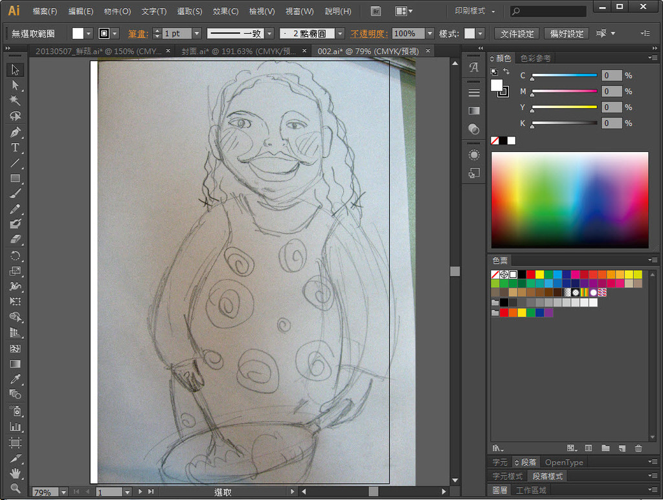663x500 pixels.
Task: Open the 79% zoom level dropdown
Action: pyautogui.click(x=63, y=492)
